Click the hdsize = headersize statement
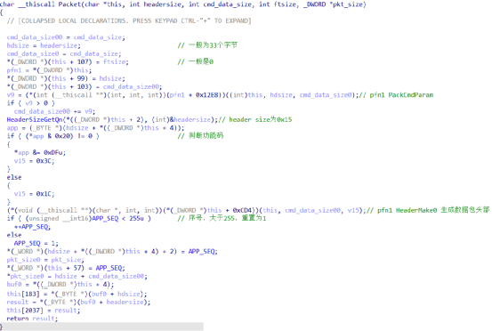The image size is (492, 331). tap(44, 45)
